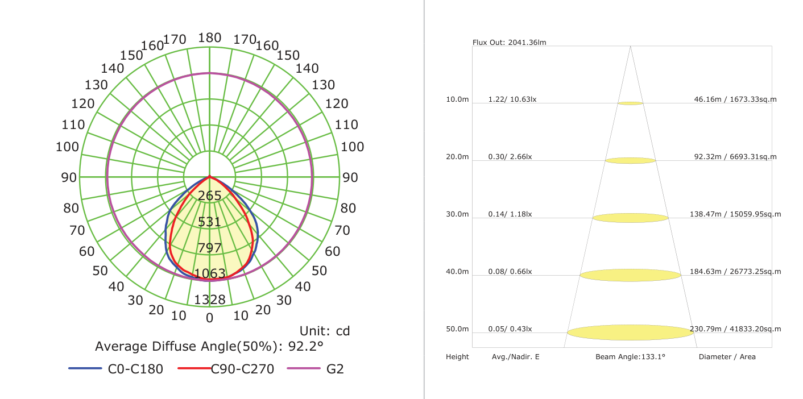Click the 1328 candela scale value

[210, 300]
